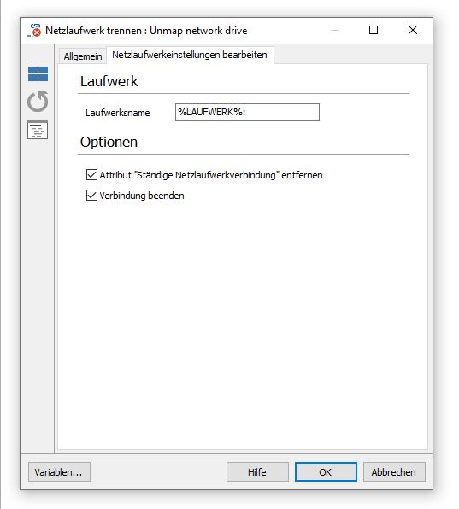Open the text list page sidebar icon
This screenshot has height=509, width=459.
pyautogui.click(x=38, y=129)
